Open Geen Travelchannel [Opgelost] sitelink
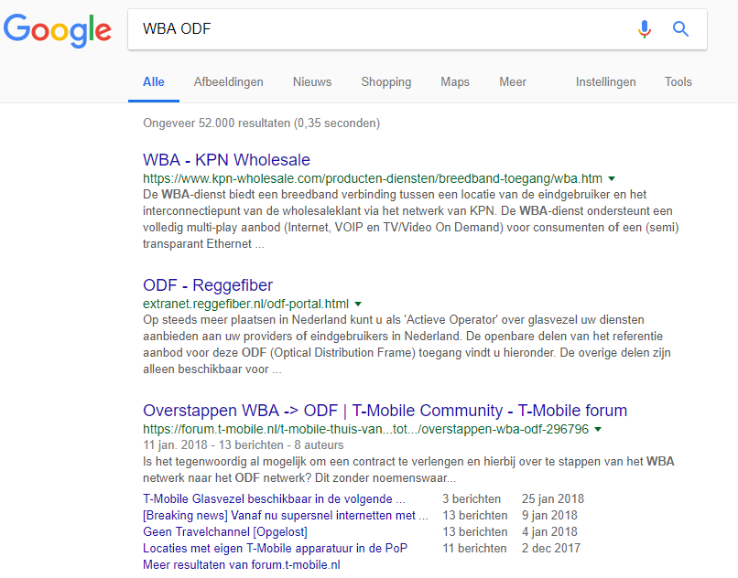Viewport: 738px width, 578px height. coord(225,532)
